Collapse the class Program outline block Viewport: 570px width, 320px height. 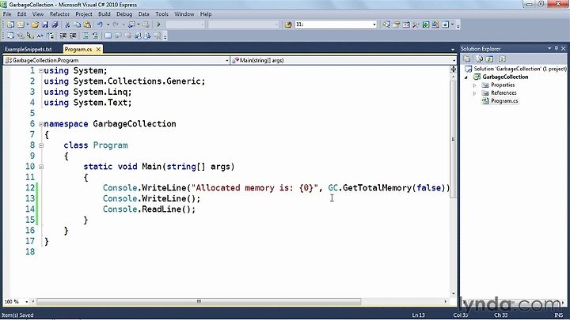[41, 145]
